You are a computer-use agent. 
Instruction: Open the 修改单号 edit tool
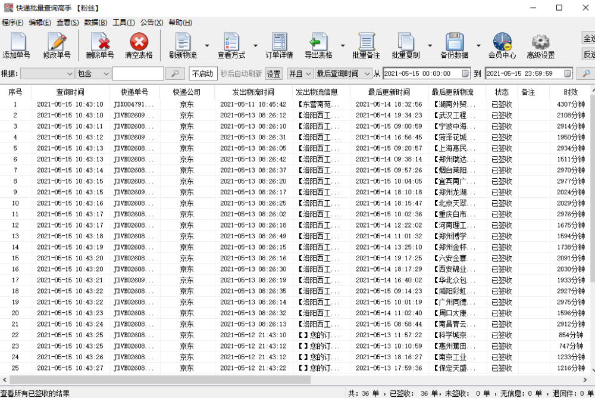(x=57, y=46)
